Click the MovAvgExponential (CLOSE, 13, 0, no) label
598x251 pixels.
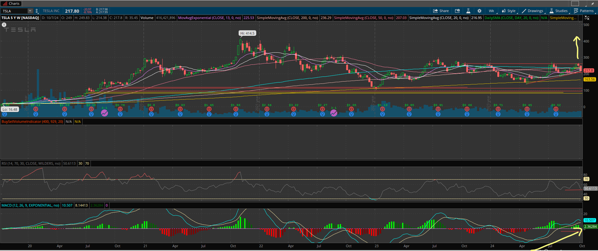[x=208, y=18]
